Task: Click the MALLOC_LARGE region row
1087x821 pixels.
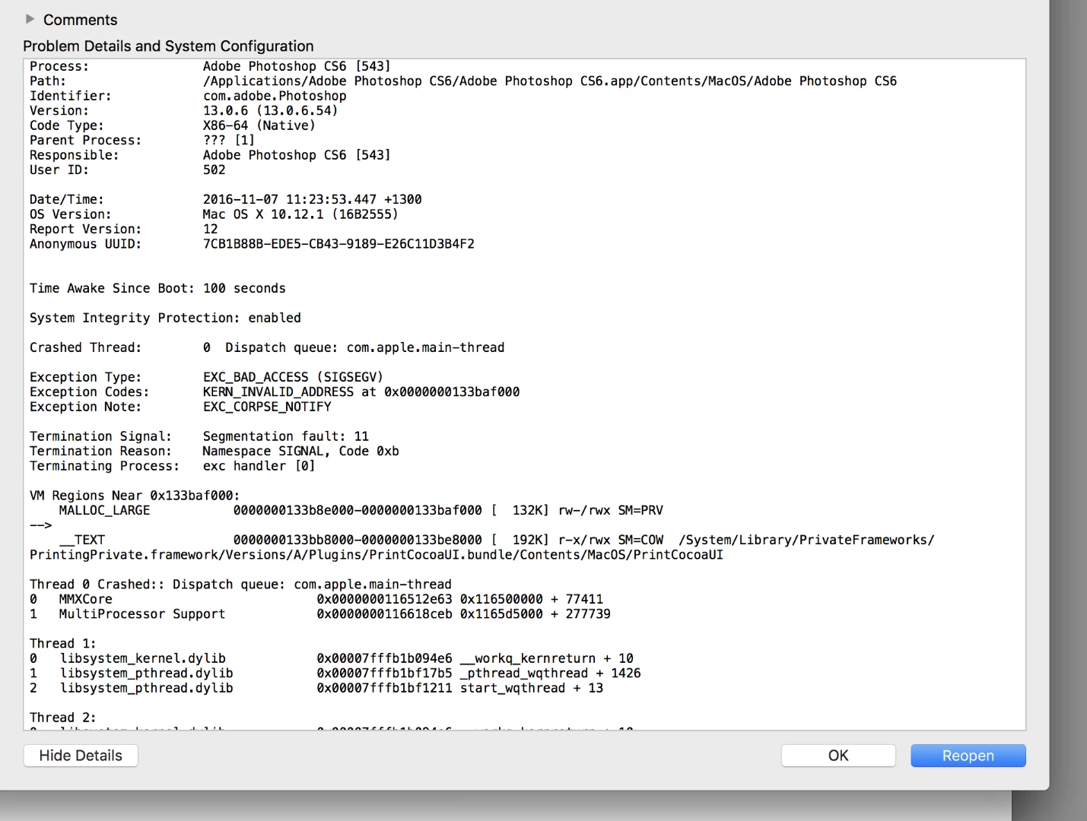Action: click(x=361, y=511)
